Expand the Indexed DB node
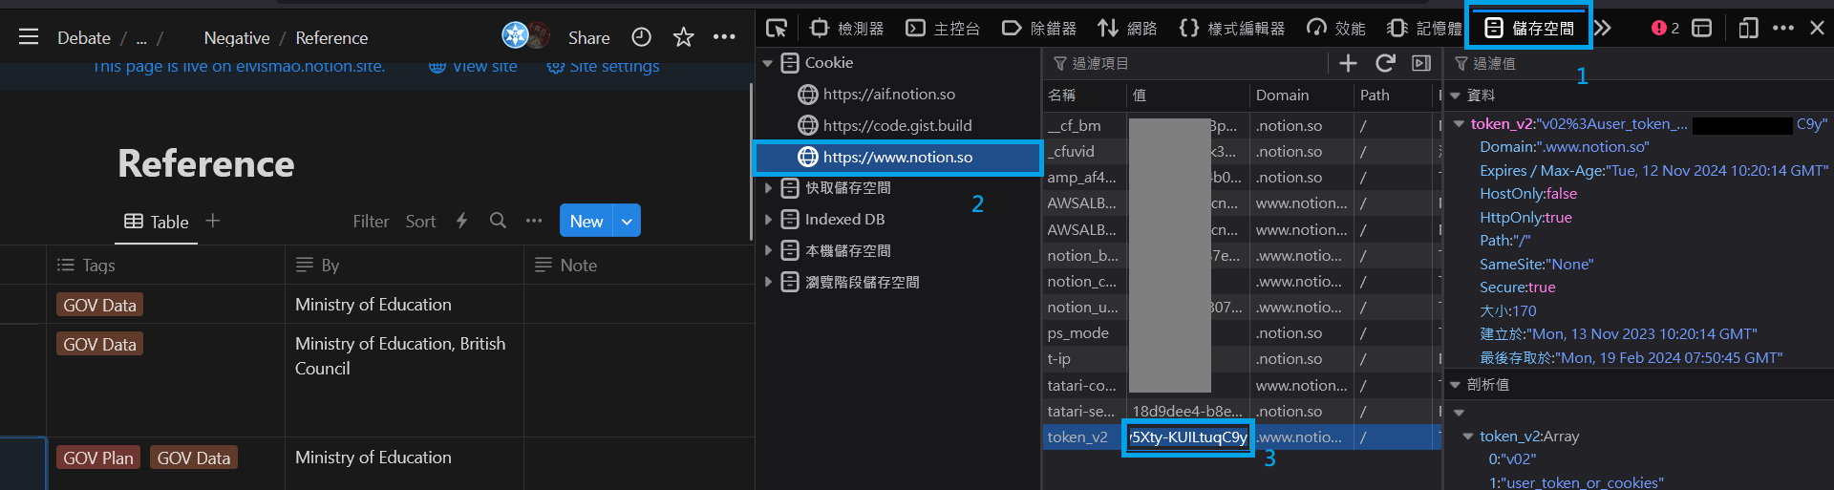The width and height of the screenshot is (1834, 490). point(768,220)
